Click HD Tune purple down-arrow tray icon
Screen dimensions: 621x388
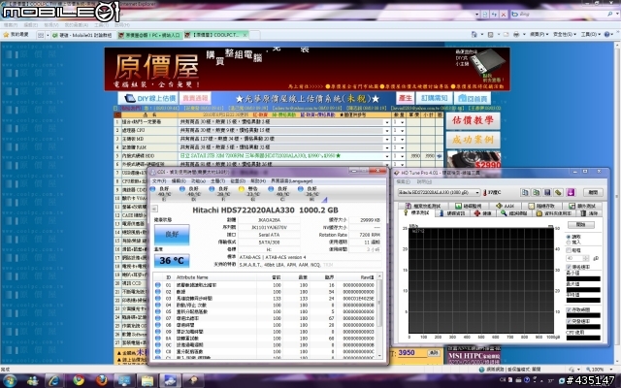(x=571, y=192)
